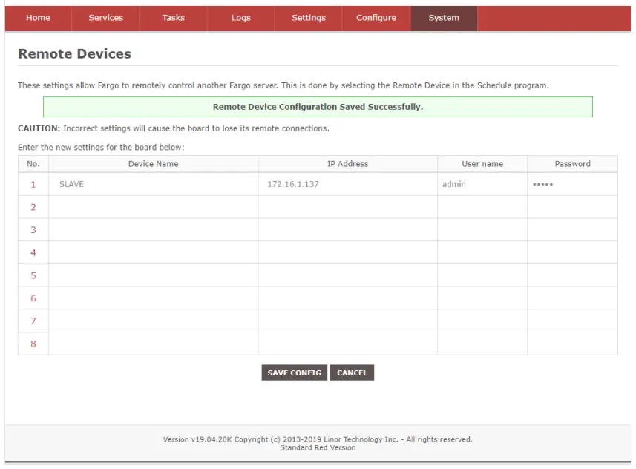Click the IP Address column header
The height and width of the screenshot is (469, 636).
[x=347, y=164]
